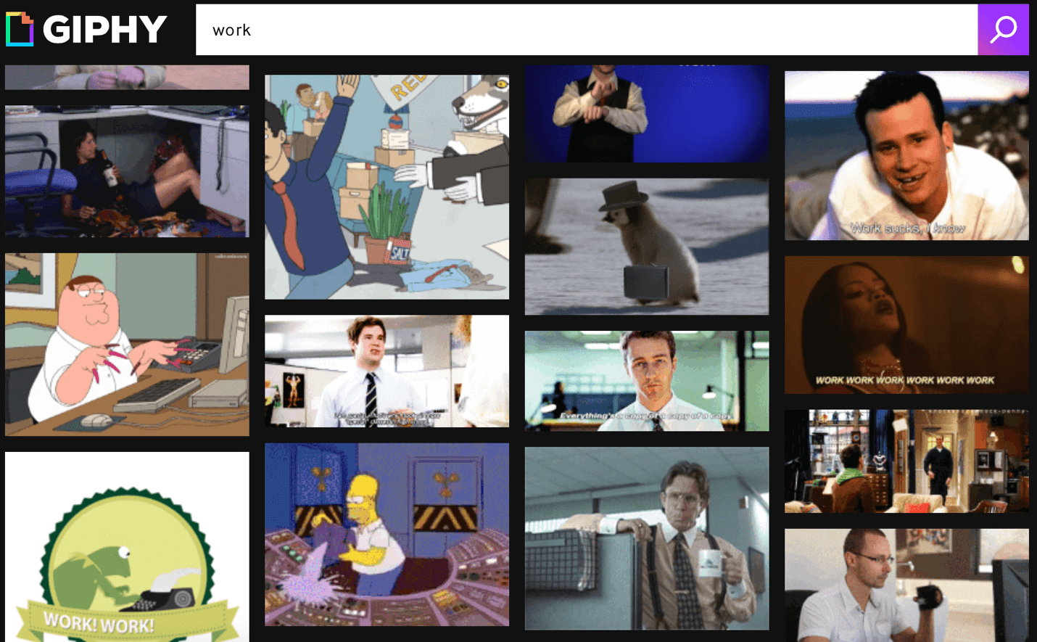Open the man in vest blue background GIF
The image size is (1037, 642).
click(646, 114)
